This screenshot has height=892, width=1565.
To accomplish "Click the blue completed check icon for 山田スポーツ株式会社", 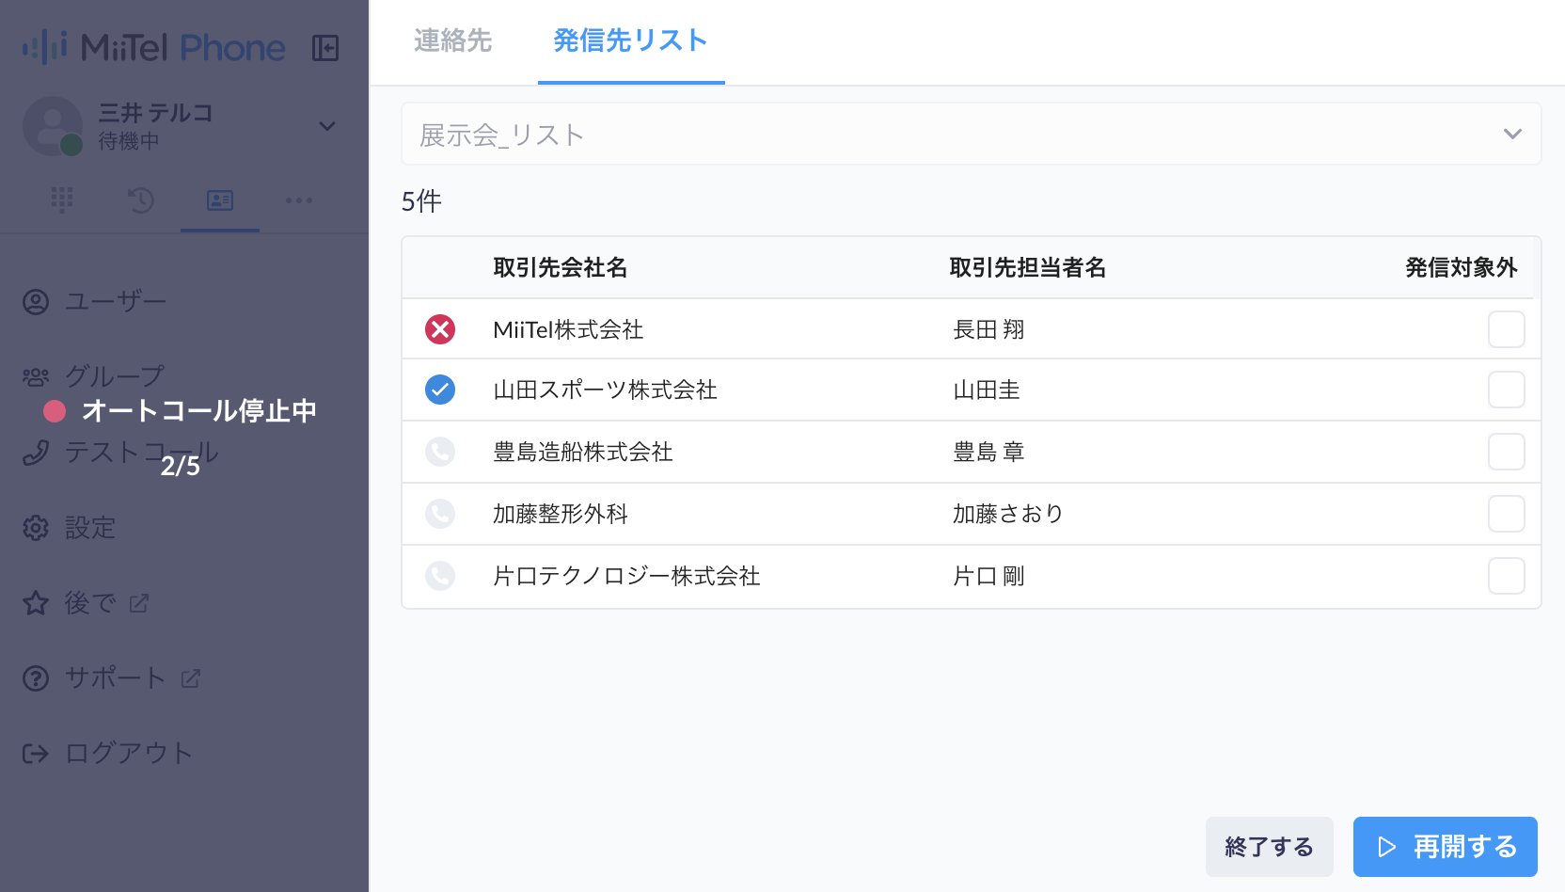I will pyautogui.click(x=440, y=390).
